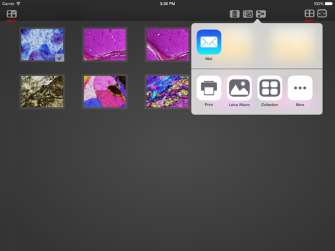
Task: Tap the select-all checkmark toolbar icon
Action: pos(248,14)
